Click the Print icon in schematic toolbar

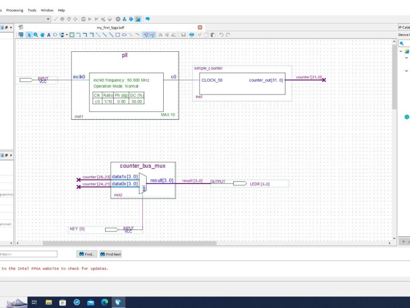pyautogui.click(x=192, y=35)
